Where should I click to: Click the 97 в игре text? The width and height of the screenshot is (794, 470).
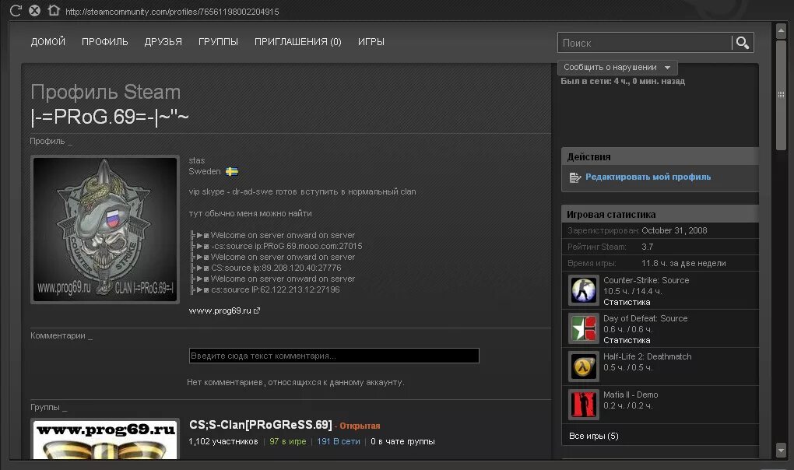pyautogui.click(x=287, y=442)
